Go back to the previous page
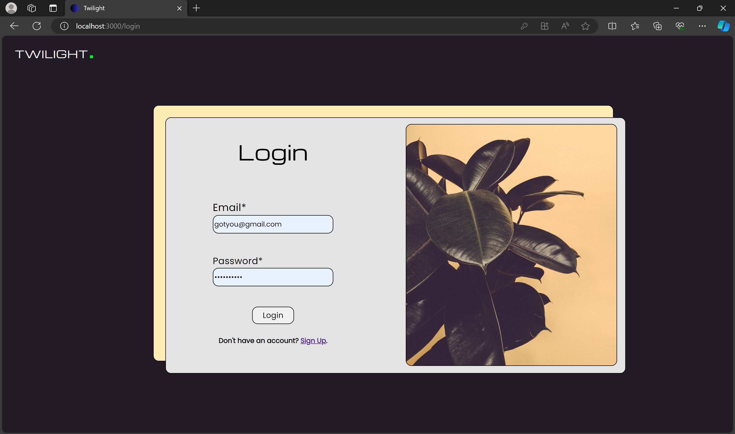 click(14, 26)
